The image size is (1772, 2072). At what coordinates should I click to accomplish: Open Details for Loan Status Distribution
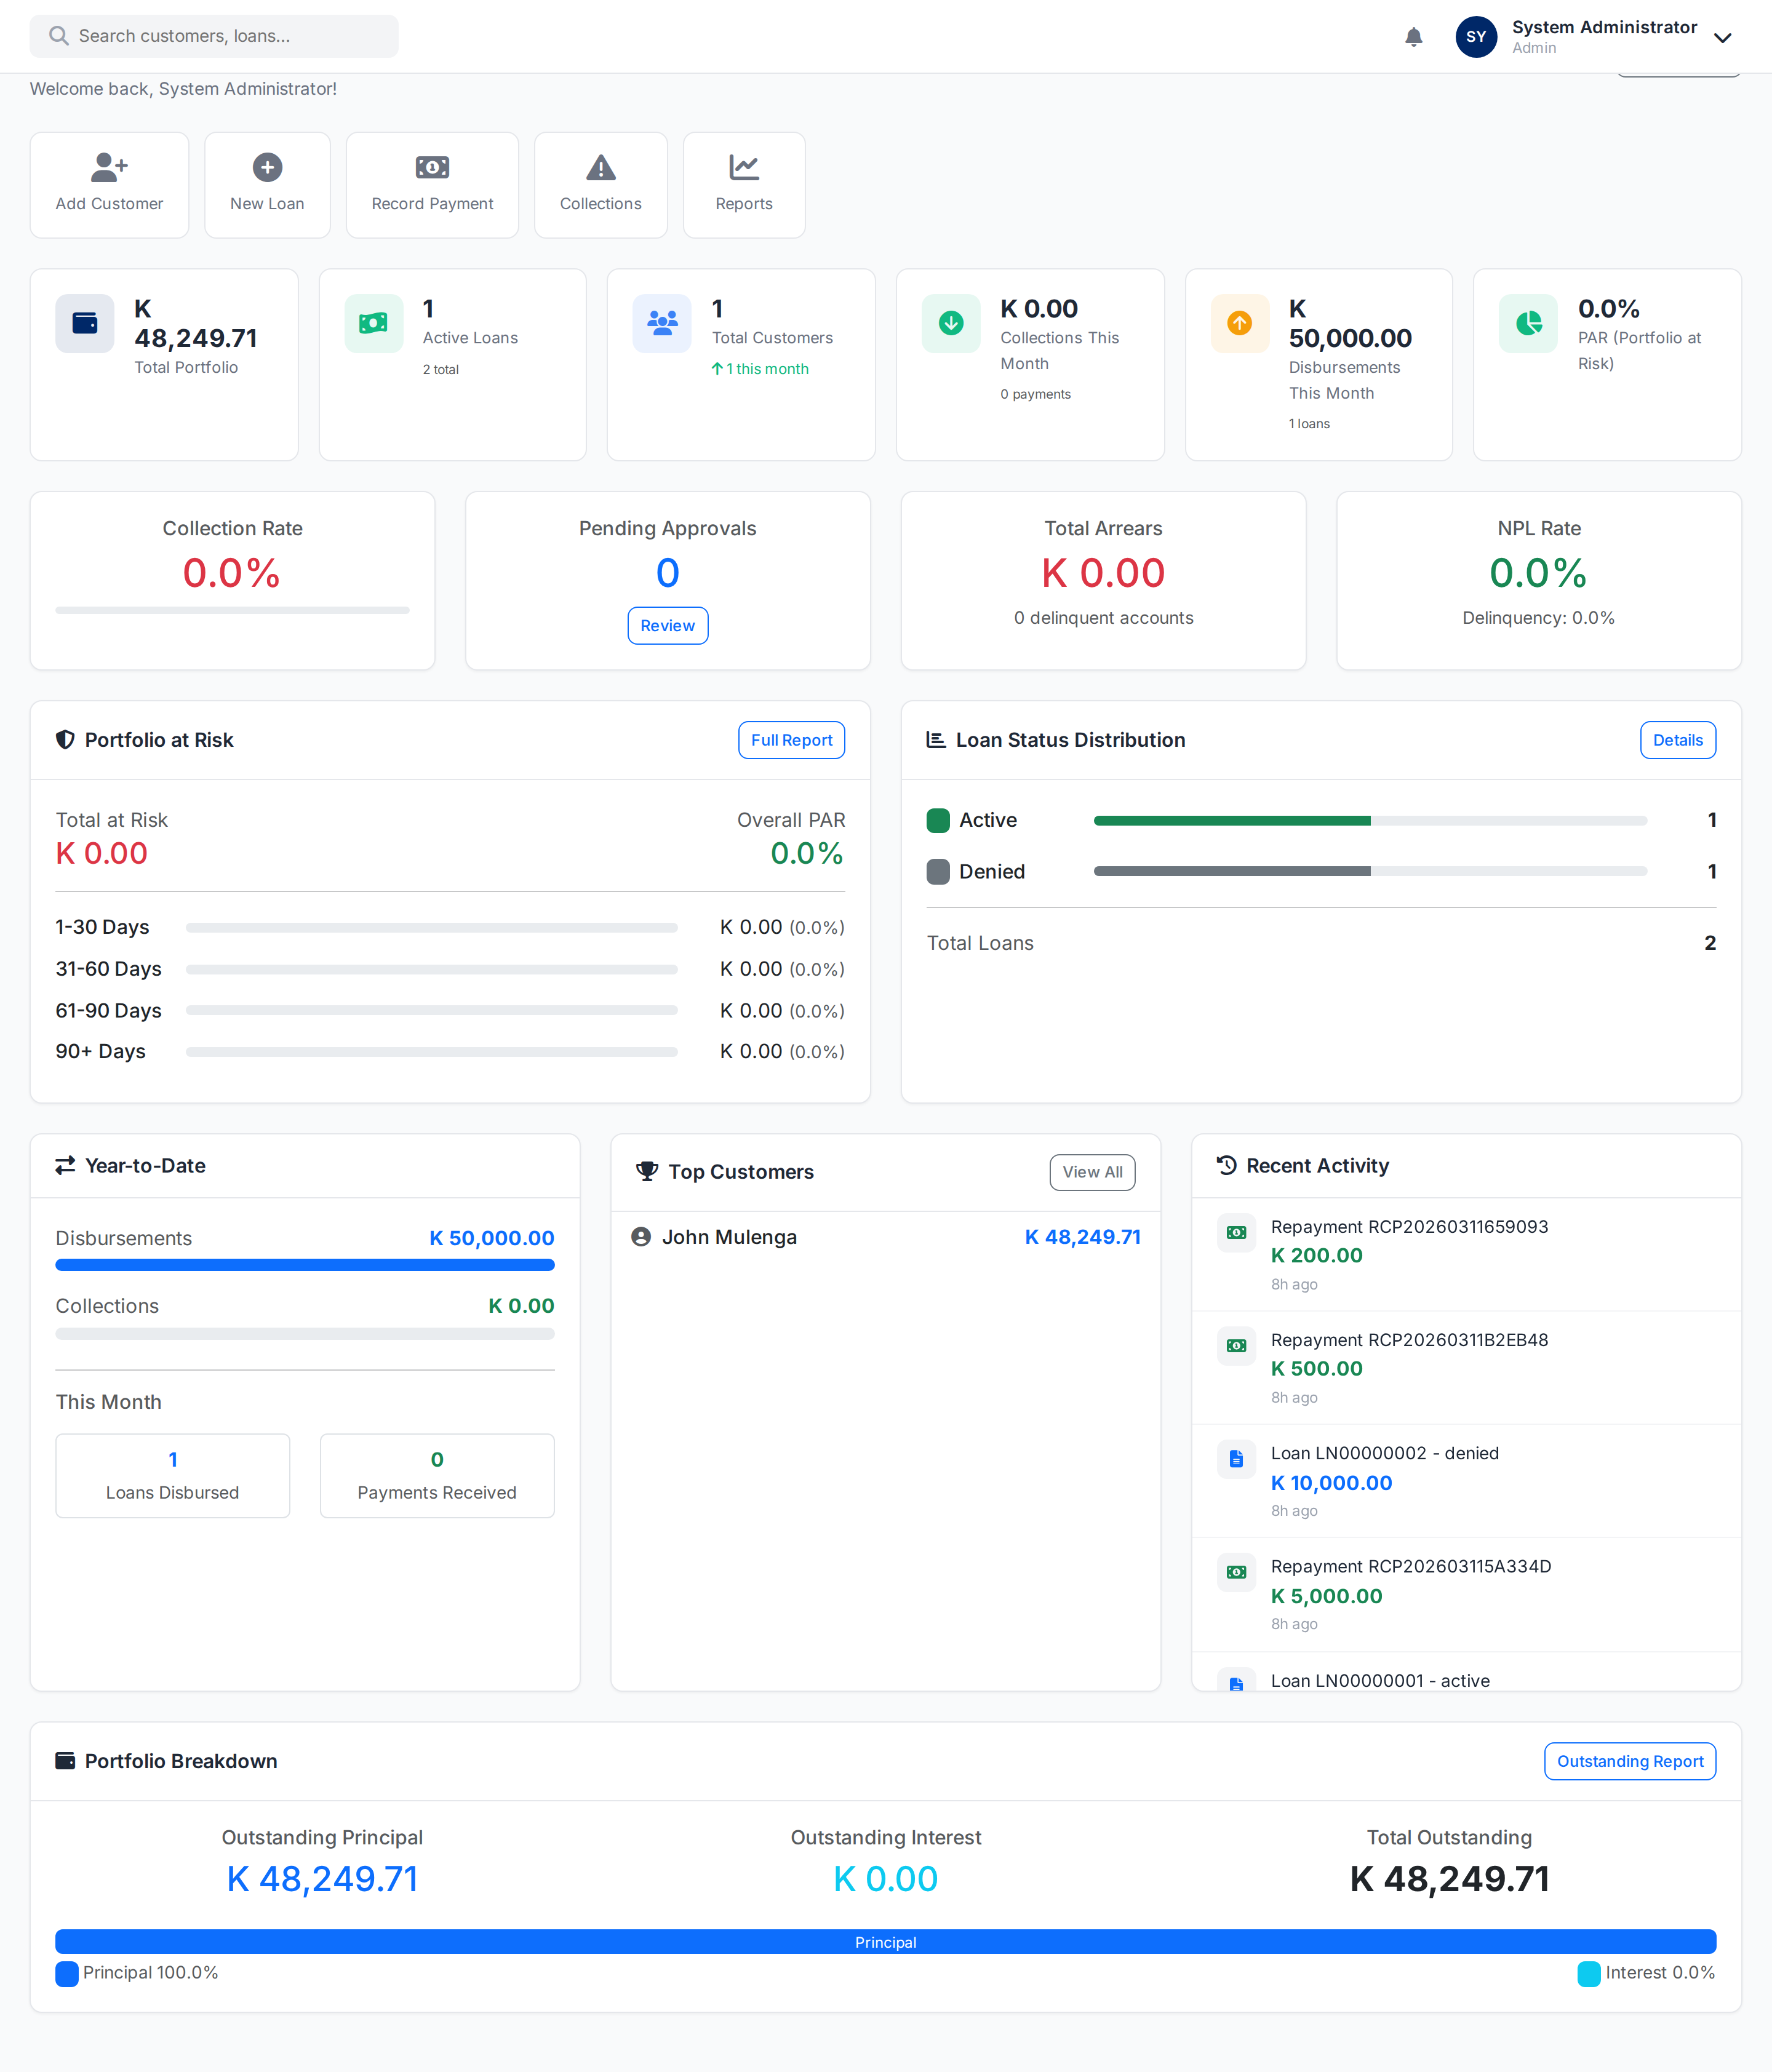[1677, 740]
